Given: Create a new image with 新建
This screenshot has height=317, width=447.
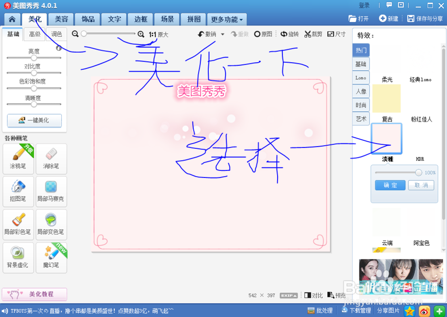Looking at the screenshot, I should tap(388, 19).
